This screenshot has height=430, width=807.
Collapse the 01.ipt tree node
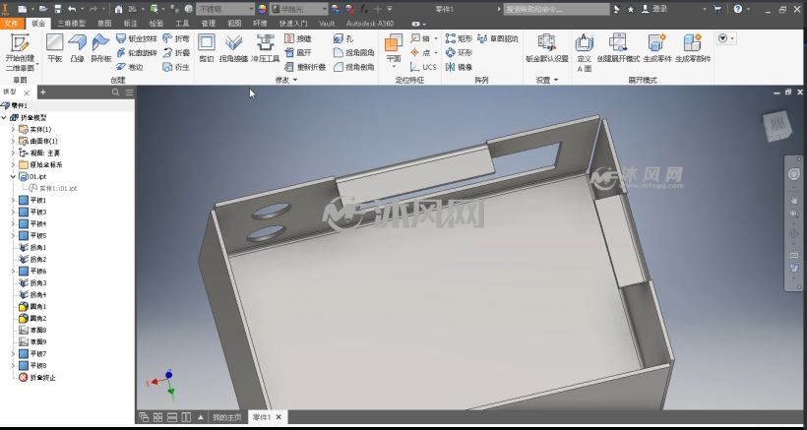click(14, 176)
